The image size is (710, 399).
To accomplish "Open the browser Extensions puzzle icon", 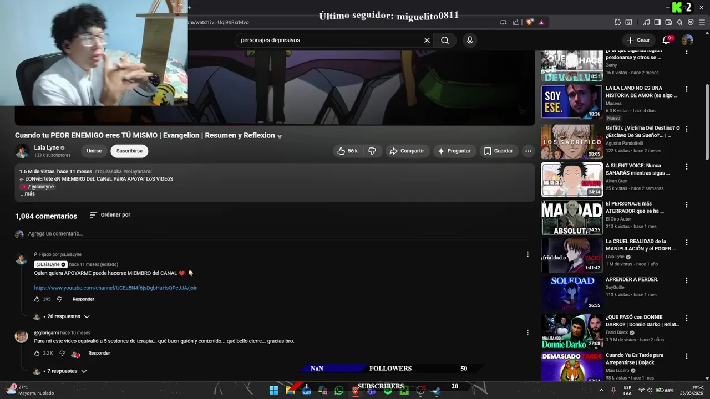I will pos(617,22).
